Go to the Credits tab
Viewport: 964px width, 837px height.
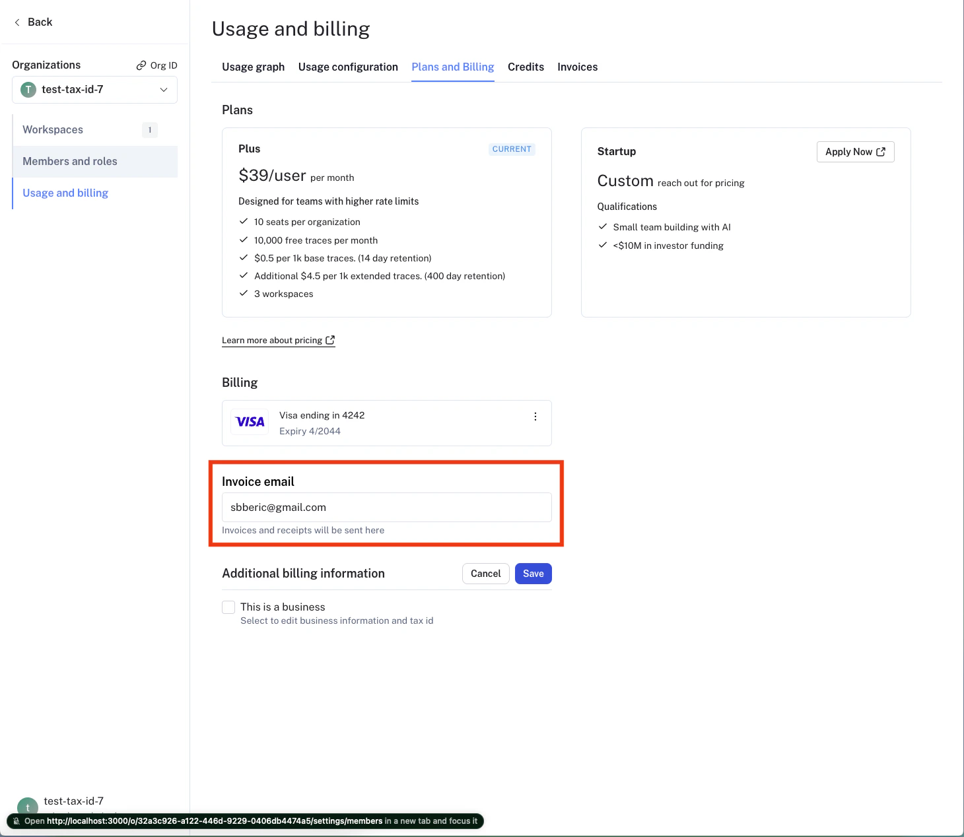[526, 67]
